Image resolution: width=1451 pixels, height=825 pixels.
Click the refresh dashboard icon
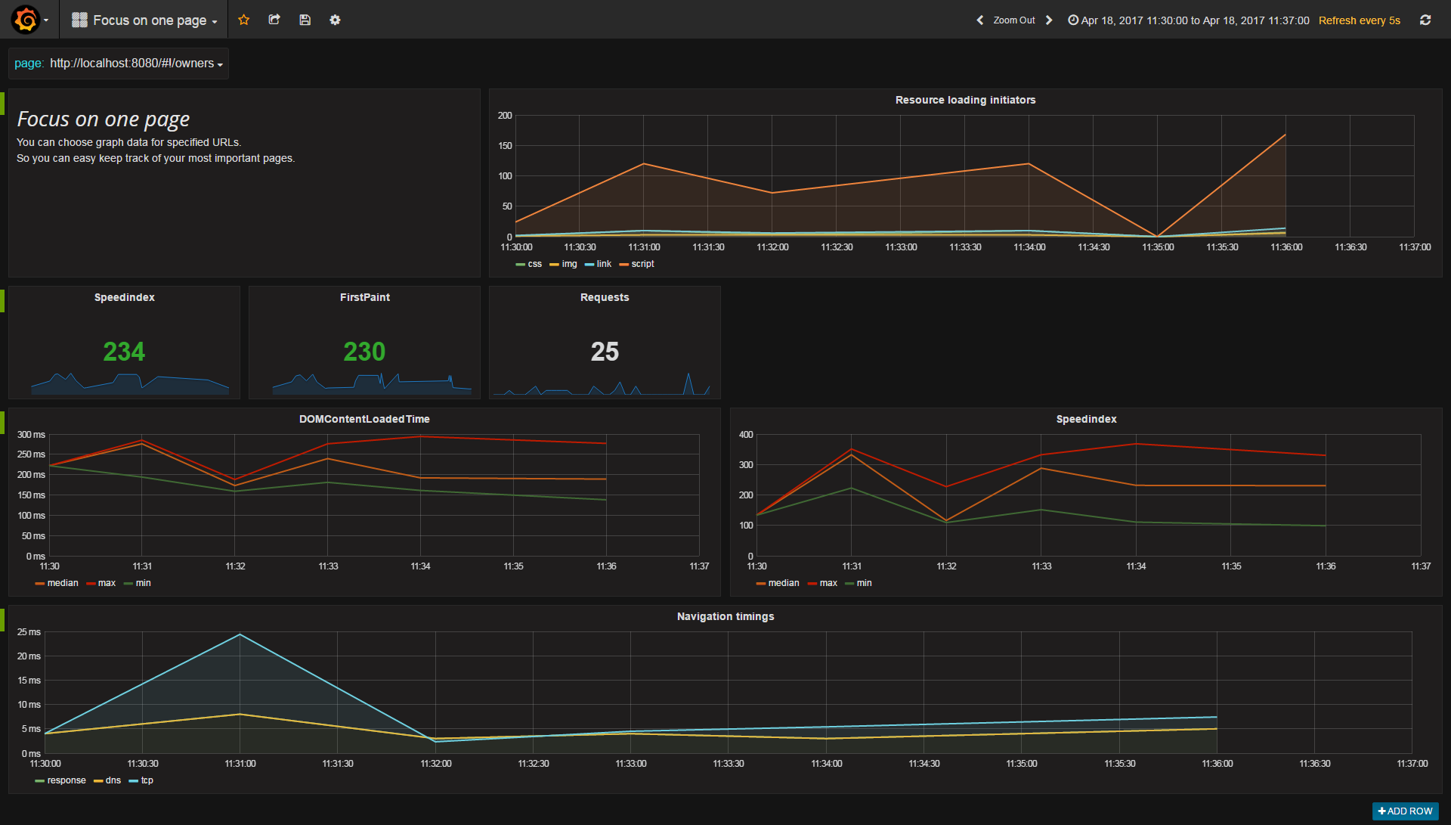tap(1425, 20)
